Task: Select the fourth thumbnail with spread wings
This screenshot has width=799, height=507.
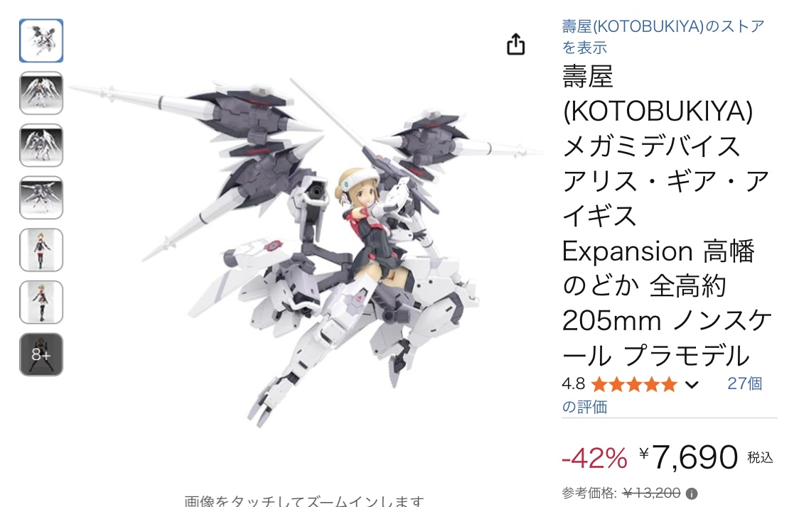Action: point(41,197)
